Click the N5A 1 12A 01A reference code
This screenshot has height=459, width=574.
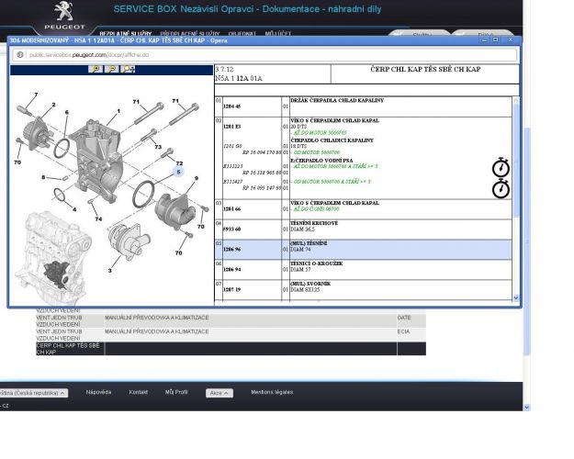pyautogui.click(x=239, y=78)
